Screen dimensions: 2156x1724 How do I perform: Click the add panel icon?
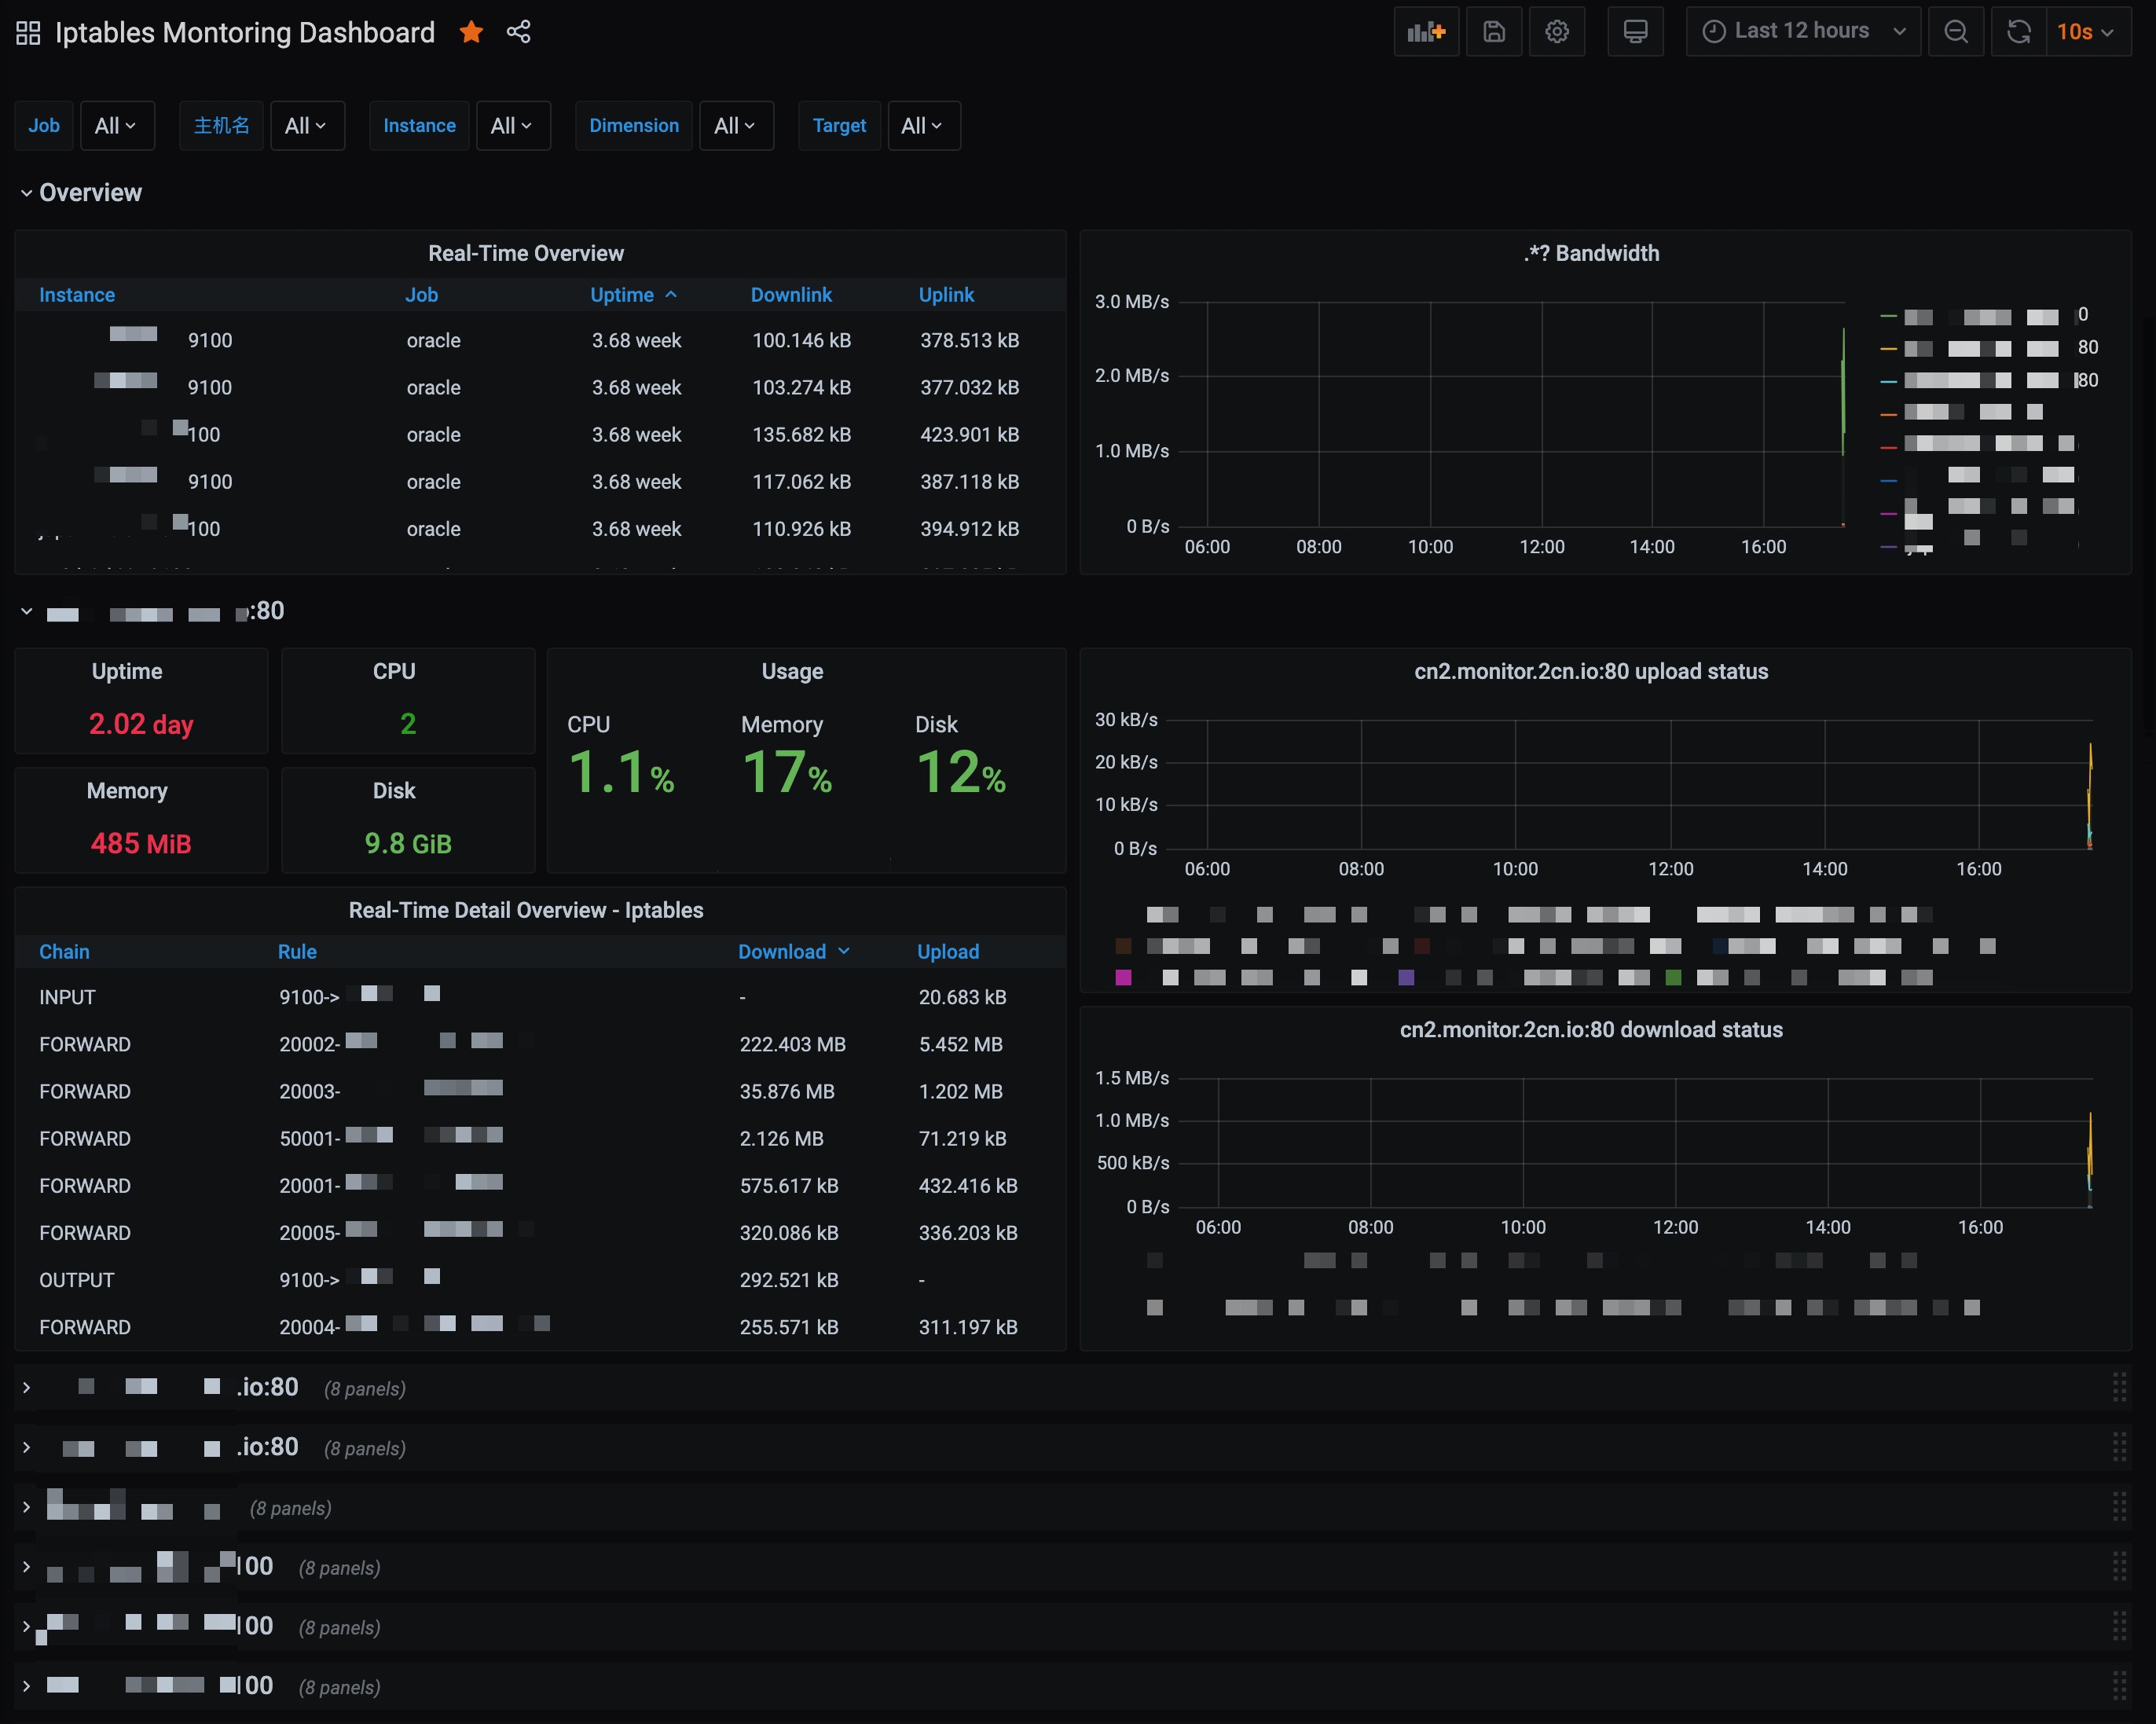[1426, 32]
